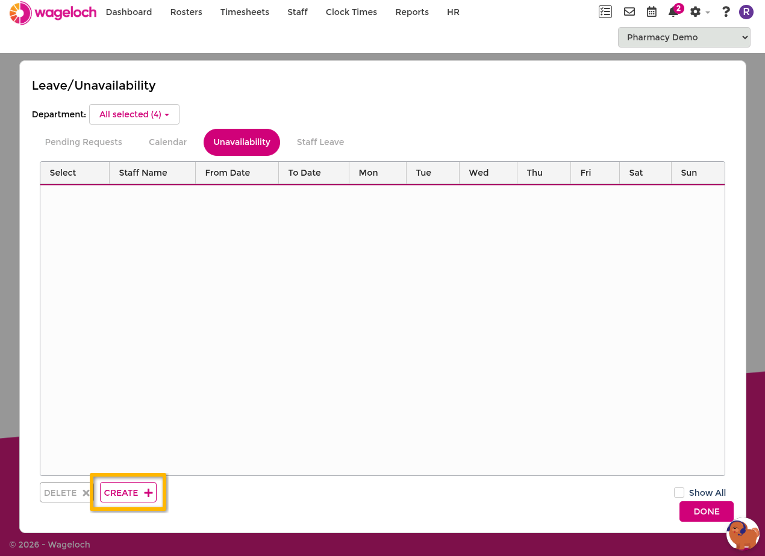Open the Clock Times menu
765x556 pixels.
351,12
